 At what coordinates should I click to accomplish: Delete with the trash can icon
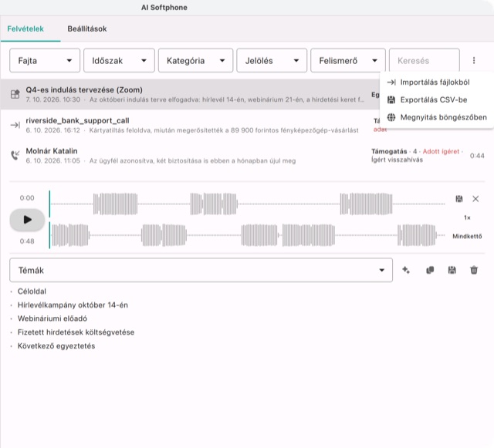474,270
